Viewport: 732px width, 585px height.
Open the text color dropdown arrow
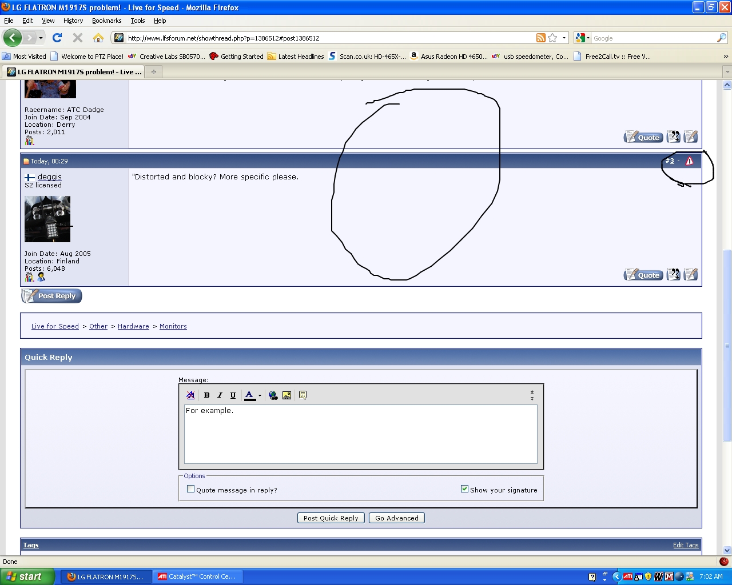tap(260, 395)
